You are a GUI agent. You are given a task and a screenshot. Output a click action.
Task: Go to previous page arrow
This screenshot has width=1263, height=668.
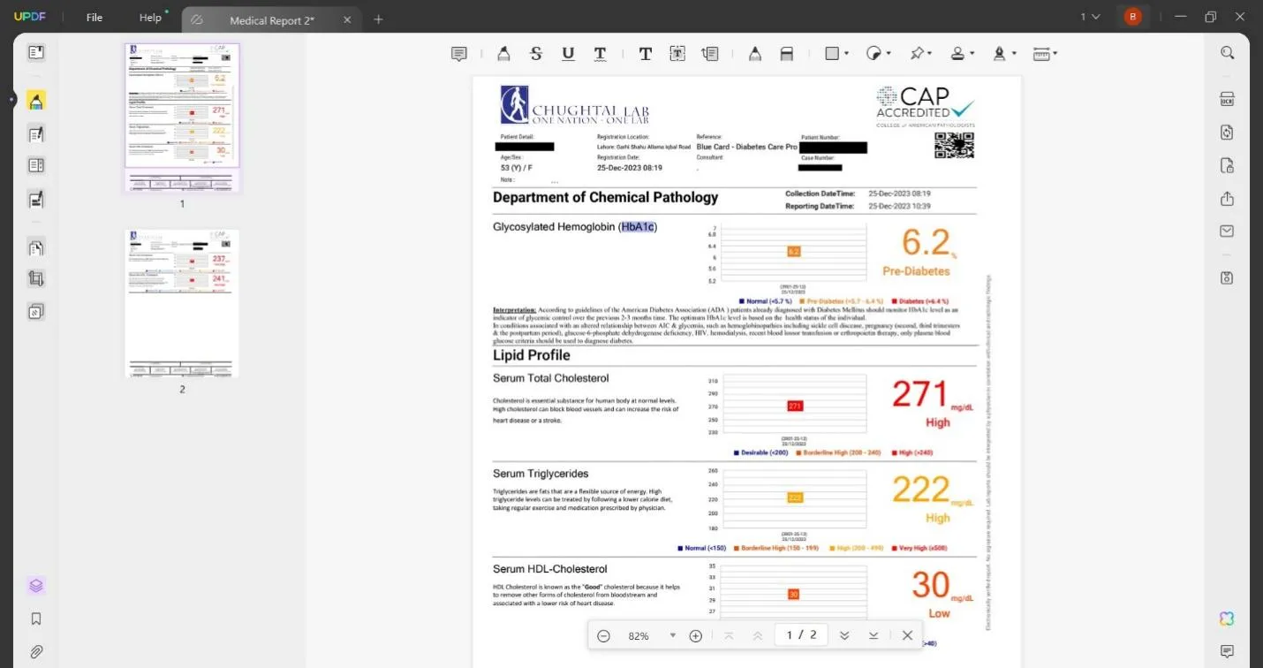point(758,635)
